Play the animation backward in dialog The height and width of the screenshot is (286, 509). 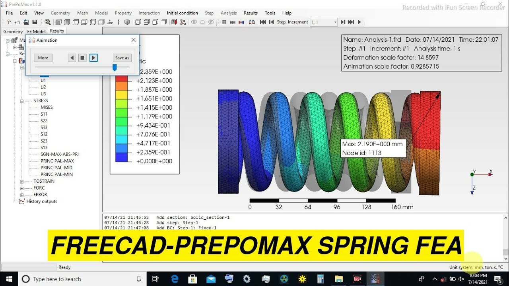point(72,58)
